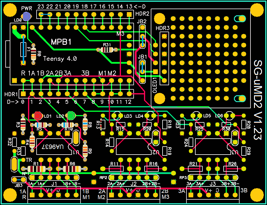Click the square pad for HDR2 pin 13
Image resolution: width=267 pixels, height=205 pixels.
[129, 14]
